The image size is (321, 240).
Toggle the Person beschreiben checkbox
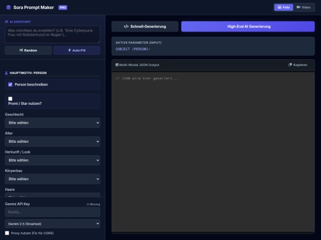(10, 85)
